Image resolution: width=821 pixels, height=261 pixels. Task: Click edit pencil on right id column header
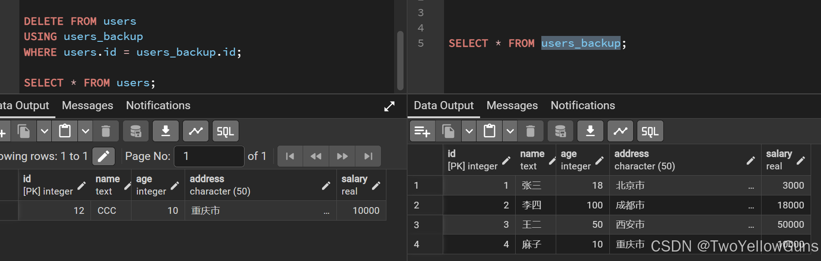(506, 160)
